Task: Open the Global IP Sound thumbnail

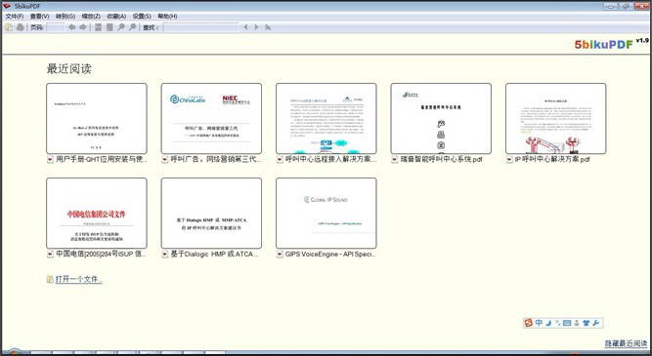Action: (326, 214)
